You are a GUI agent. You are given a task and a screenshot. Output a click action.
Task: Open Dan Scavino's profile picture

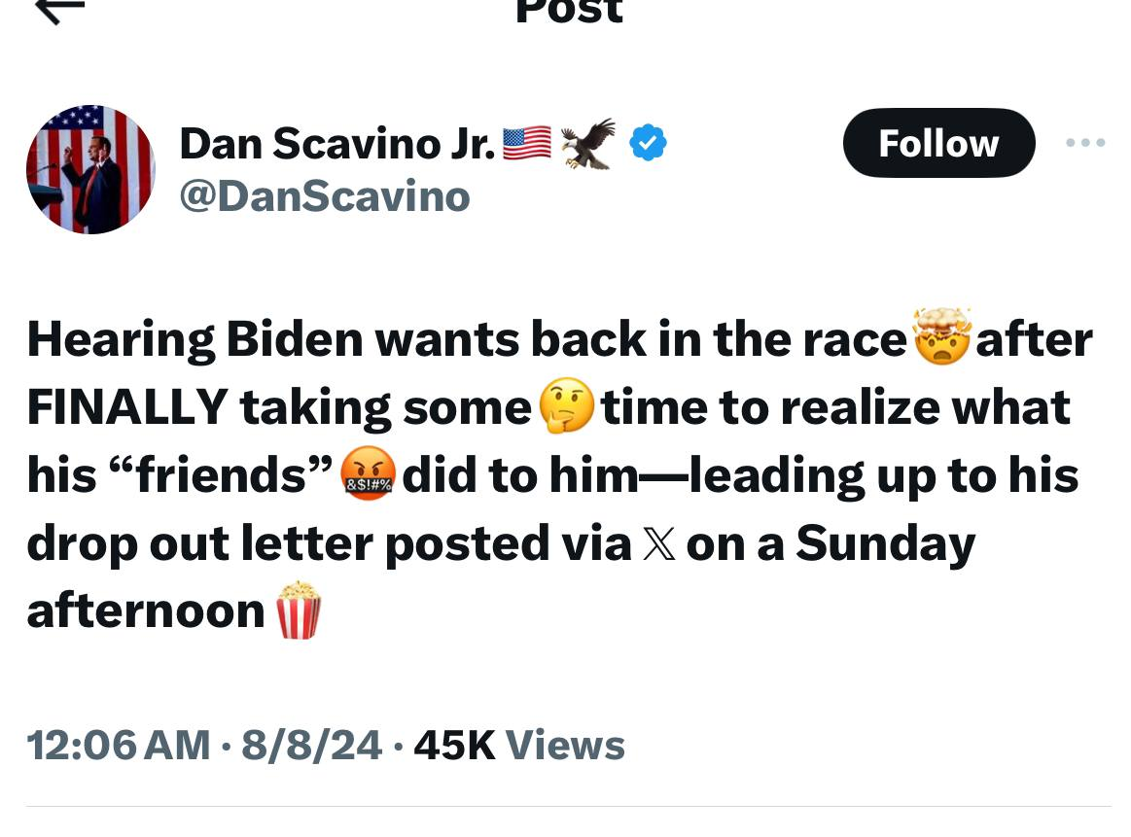tap(90, 169)
